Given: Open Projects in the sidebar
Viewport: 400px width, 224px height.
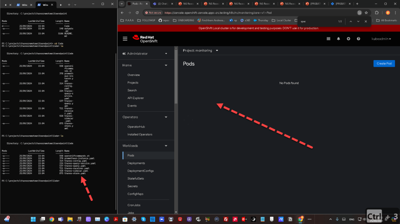Looking at the screenshot, I should pos(133,83).
